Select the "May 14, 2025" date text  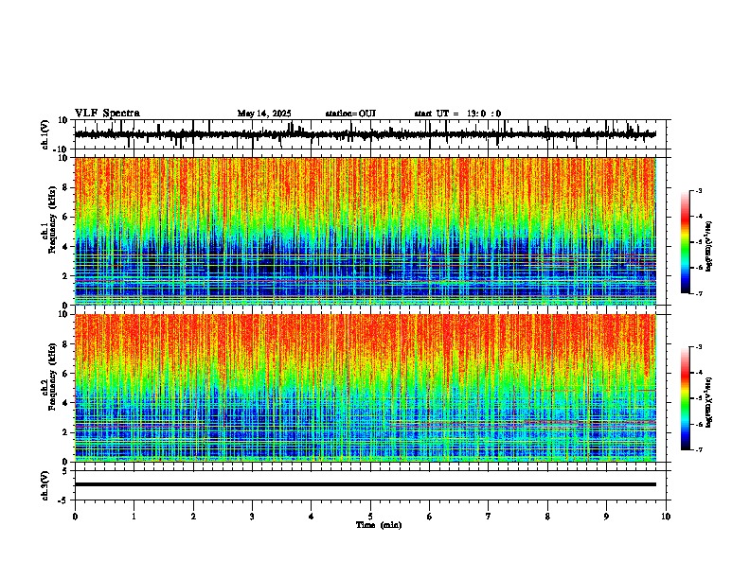point(264,114)
